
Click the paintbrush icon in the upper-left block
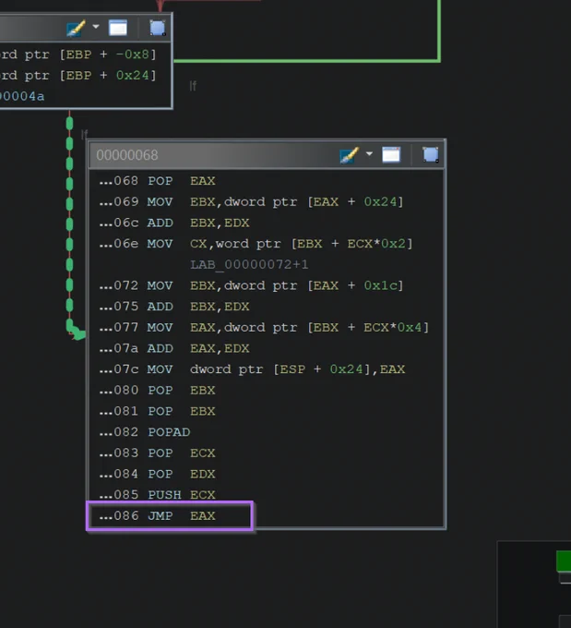(76, 28)
